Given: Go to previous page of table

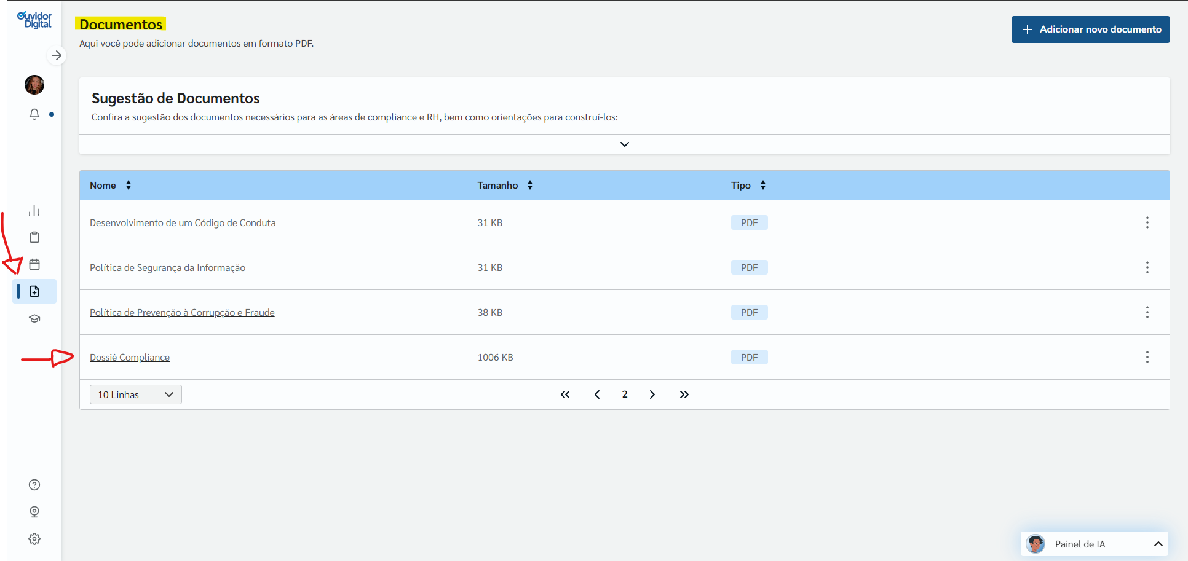Looking at the screenshot, I should 597,394.
